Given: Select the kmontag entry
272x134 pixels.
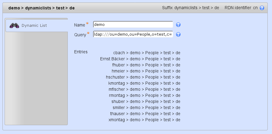Looking at the screenshot, I should pyautogui.click(x=144, y=83).
